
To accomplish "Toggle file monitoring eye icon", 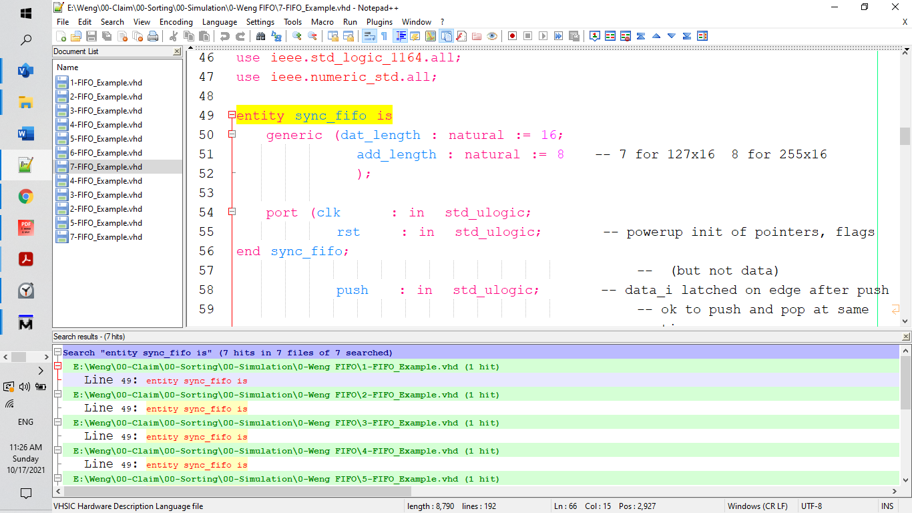I will click(492, 36).
